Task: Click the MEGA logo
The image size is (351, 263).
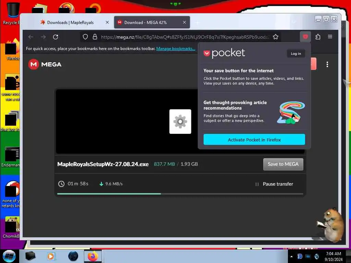Action: point(45,64)
